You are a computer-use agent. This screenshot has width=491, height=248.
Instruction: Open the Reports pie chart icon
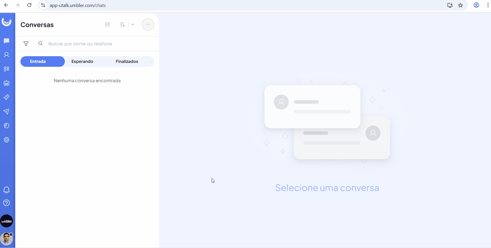[x=6, y=126]
